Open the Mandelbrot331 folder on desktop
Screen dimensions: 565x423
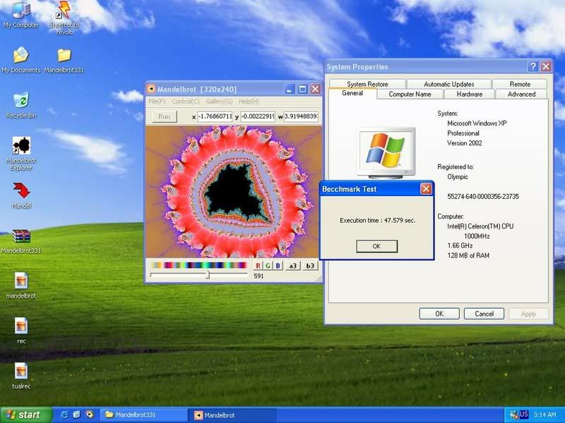(64, 55)
